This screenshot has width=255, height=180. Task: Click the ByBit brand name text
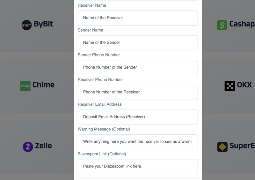[44, 24]
